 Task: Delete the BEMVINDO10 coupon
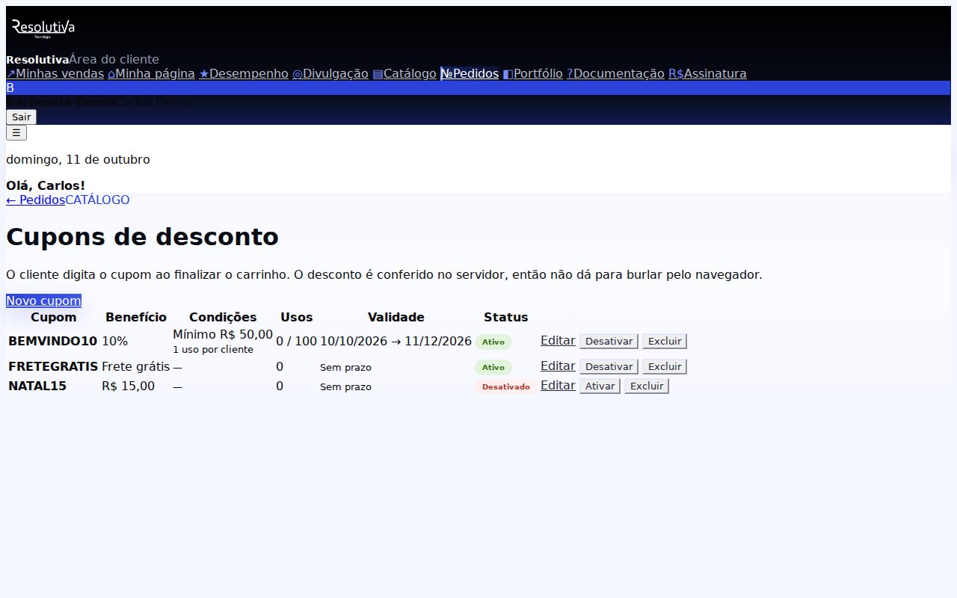click(665, 341)
